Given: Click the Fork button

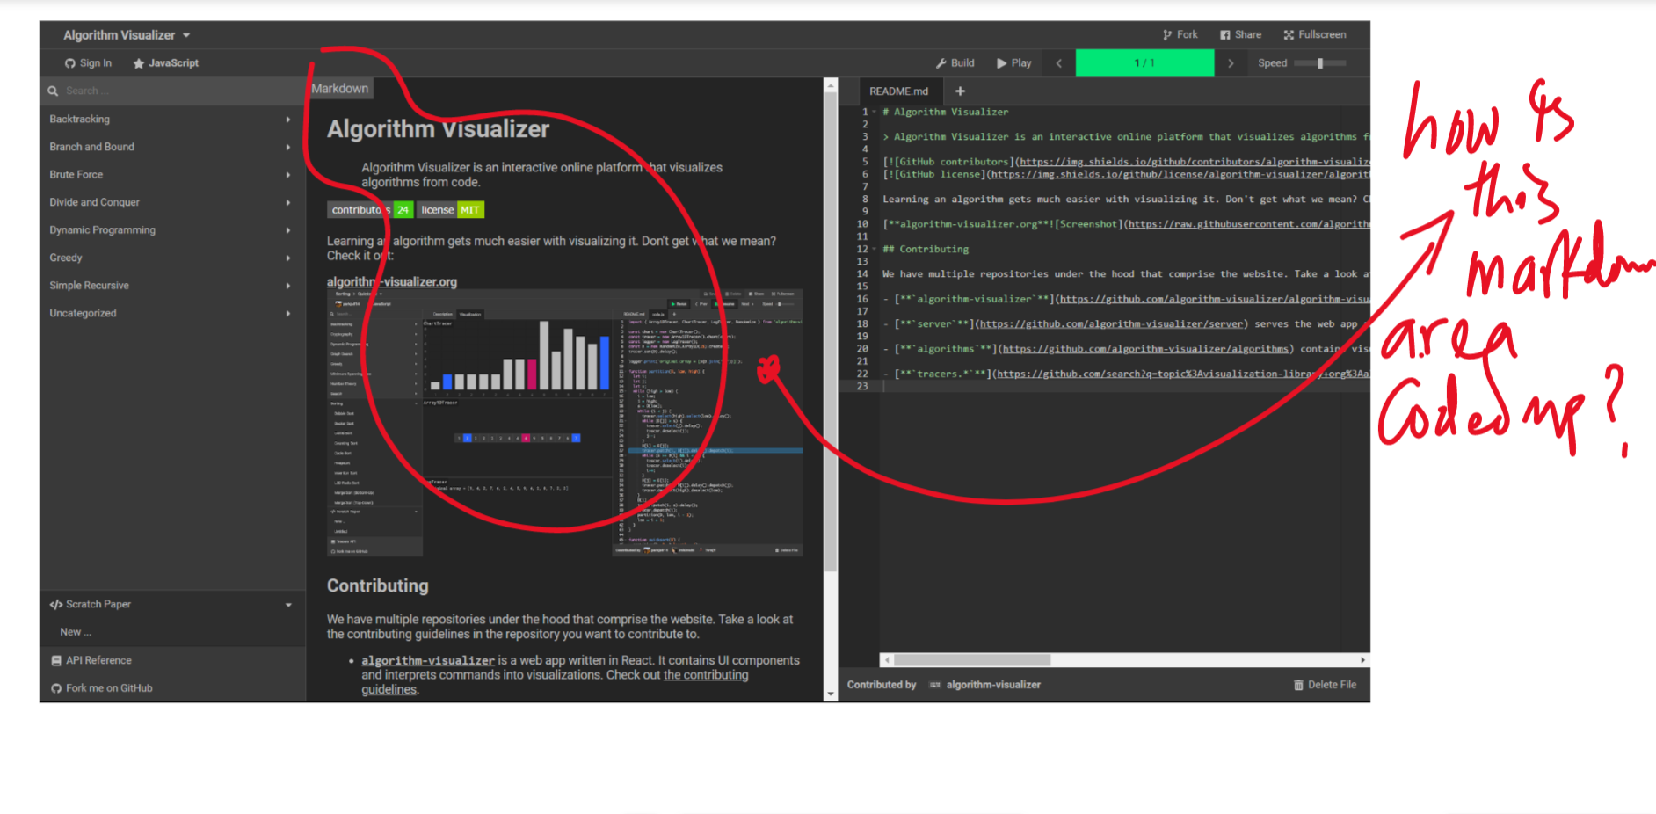Looking at the screenshot, I should [x=1180, y=35].
